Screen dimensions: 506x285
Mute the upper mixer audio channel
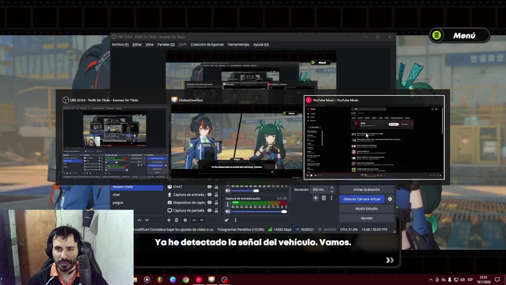click(227, 191)
